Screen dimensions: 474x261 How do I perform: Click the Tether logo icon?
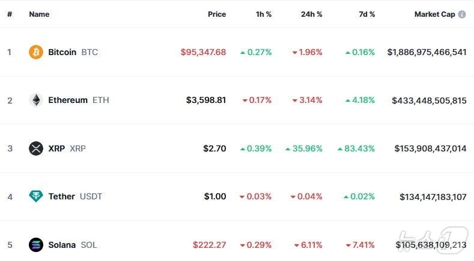coord(36,196)
